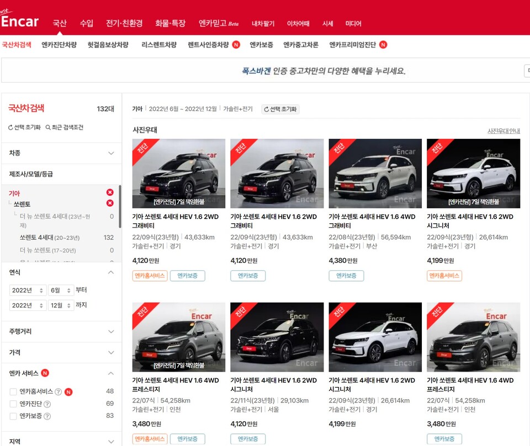Check the 엔카보증 checkbox
The image size is (530, 446).
click(13, 416)
